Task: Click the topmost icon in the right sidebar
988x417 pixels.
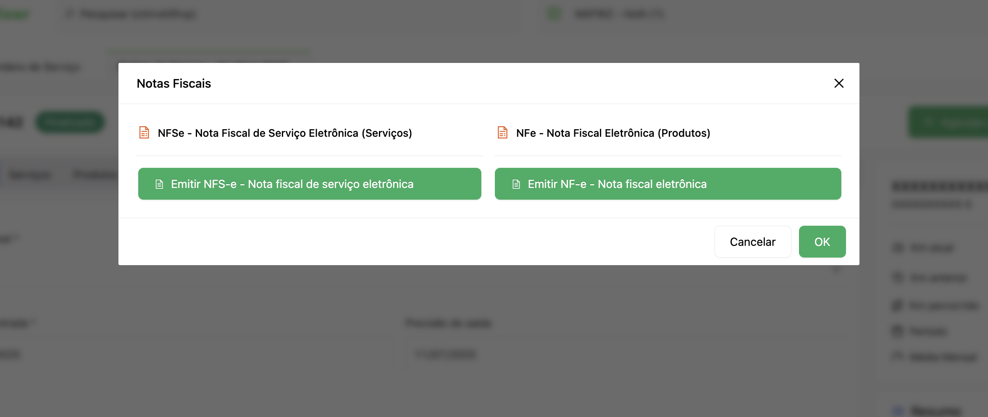Action: (898, 248)
